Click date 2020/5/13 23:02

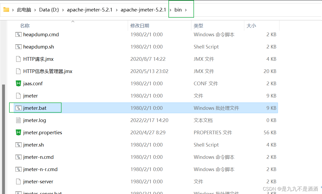[x=149, y=71]
